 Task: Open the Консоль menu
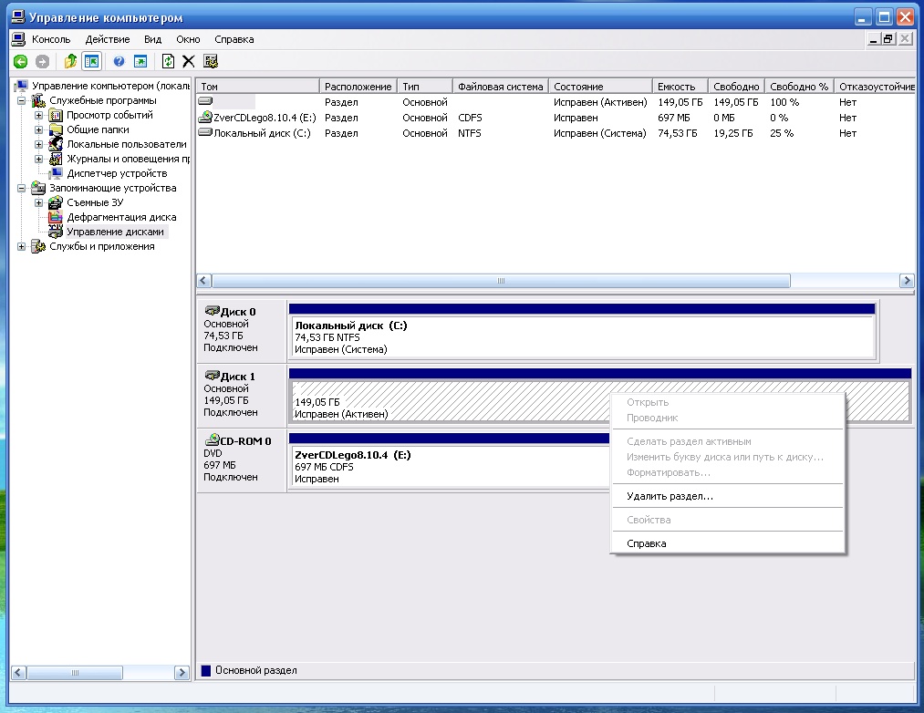51,39
